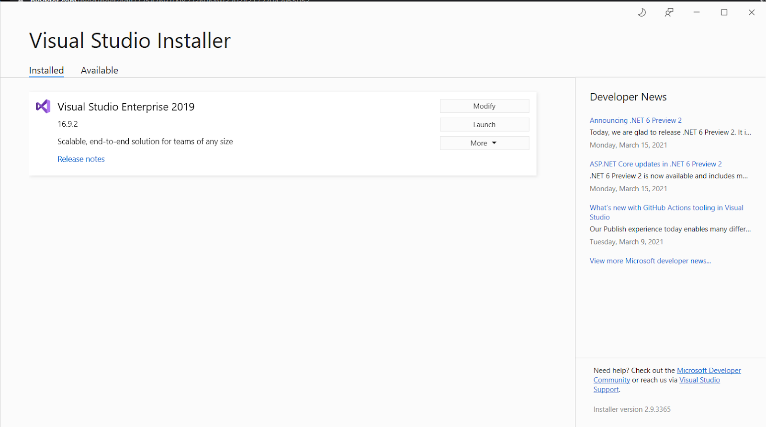Open the send feedback icon

(669, 12)
